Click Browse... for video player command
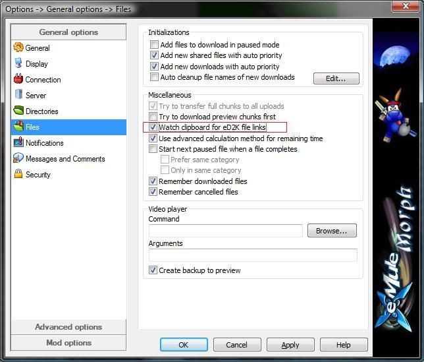The image size is (424, 362). [332, 231]
